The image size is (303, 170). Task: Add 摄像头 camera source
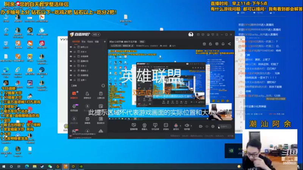point(144,127)
